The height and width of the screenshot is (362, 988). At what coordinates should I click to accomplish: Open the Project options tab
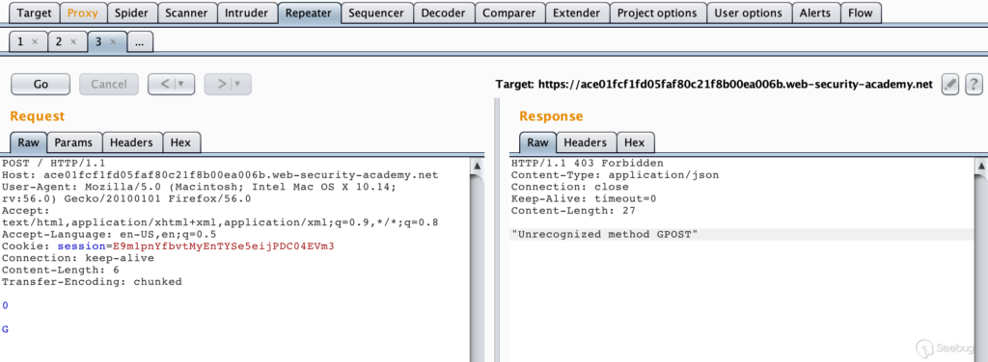(657, 13)
